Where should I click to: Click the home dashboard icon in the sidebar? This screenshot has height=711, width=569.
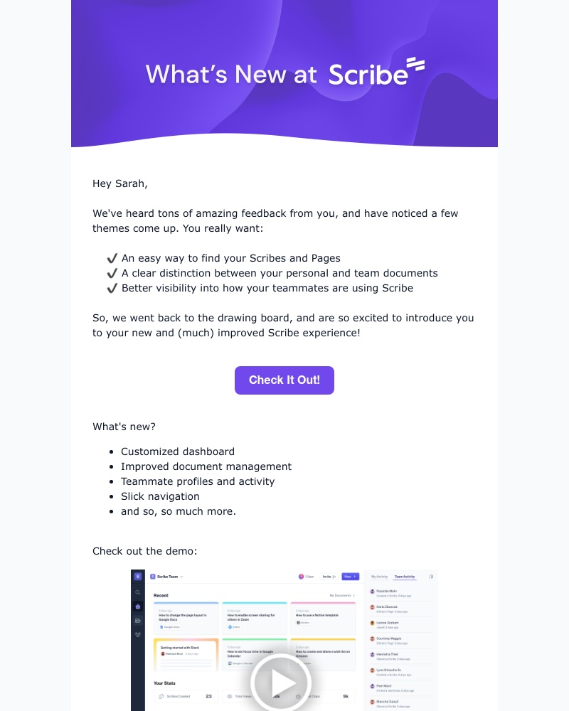138,606
